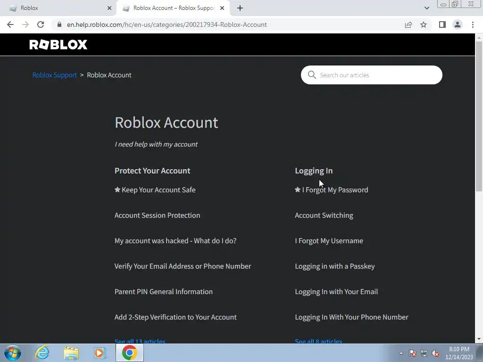Open the browser side panel icon
This screenshot has height=362, width=483.
[x=442, y=25]
